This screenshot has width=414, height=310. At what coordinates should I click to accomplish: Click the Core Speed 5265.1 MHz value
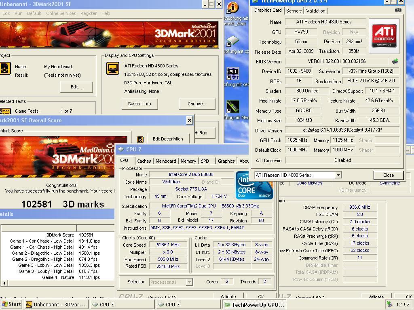click(168, 245)
